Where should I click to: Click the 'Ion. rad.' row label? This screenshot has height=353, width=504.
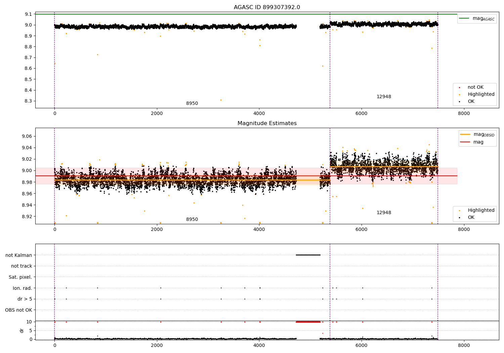pos(23,288)
